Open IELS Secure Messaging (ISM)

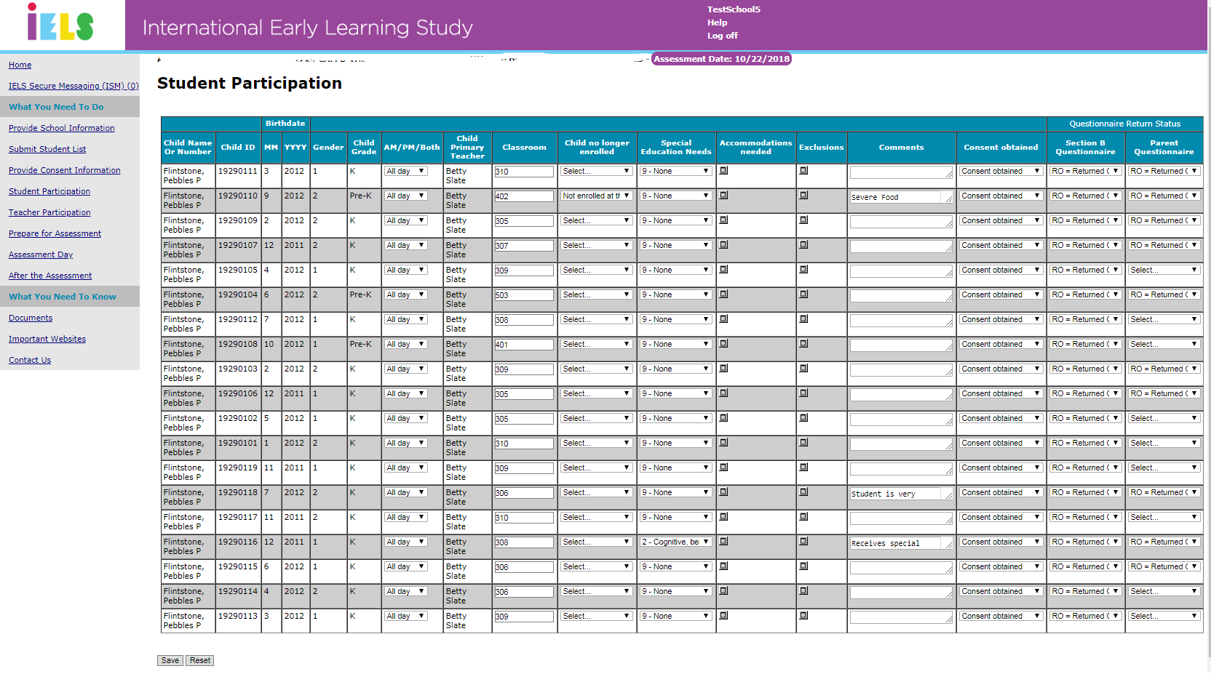point(74,86)
